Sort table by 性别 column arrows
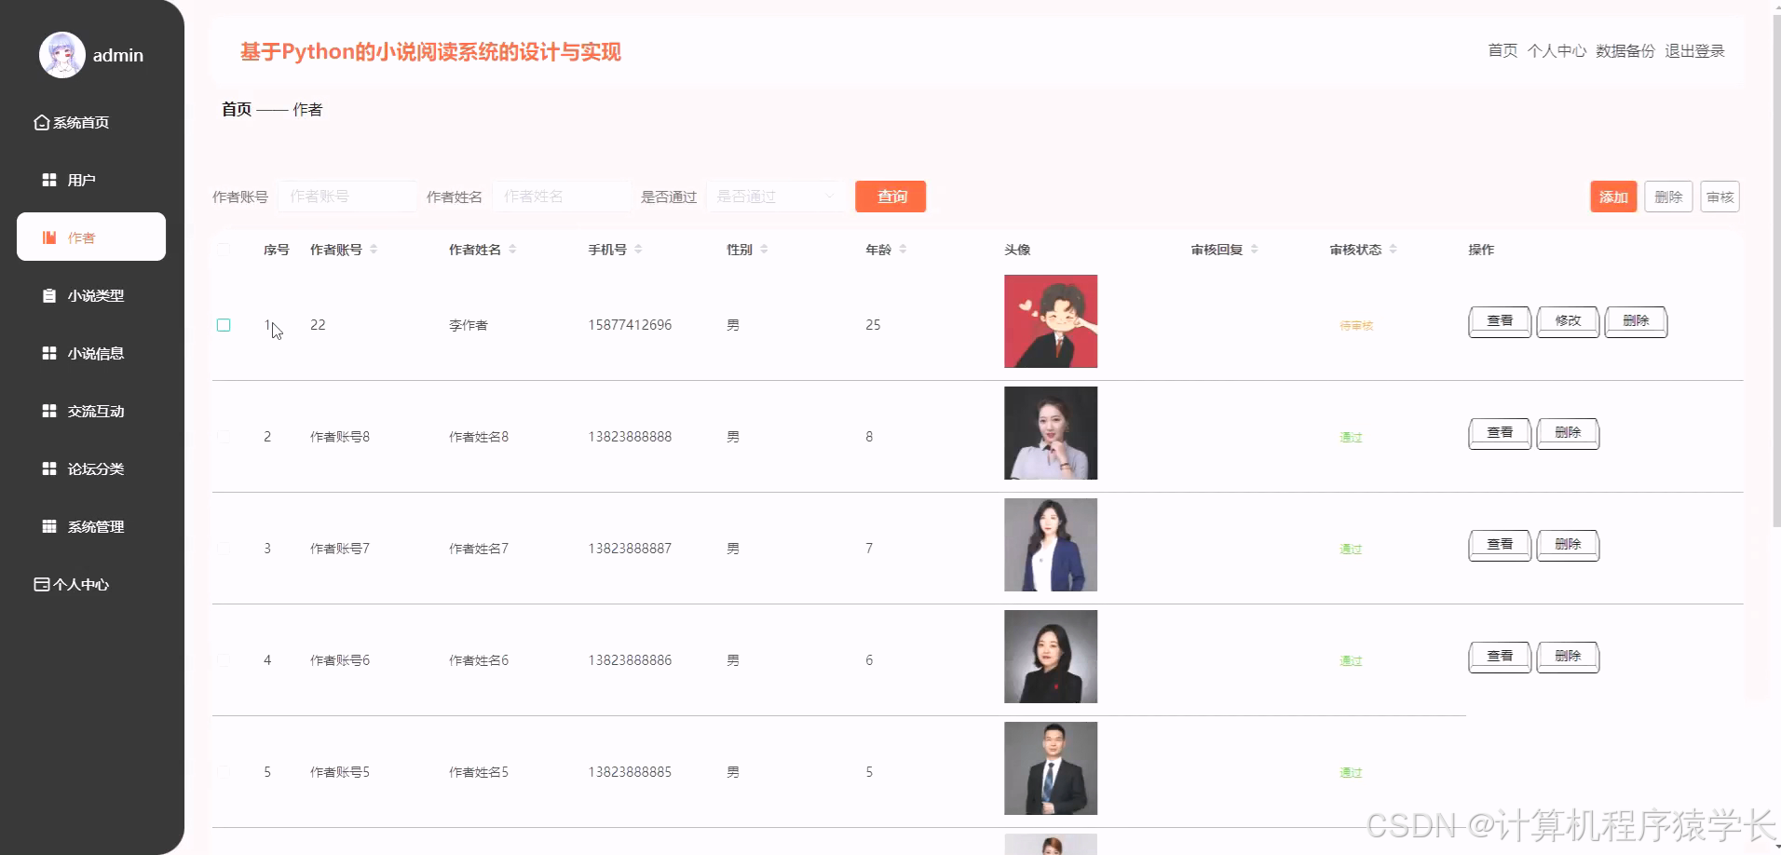The width and height of the screenshot is (1781, 855). click(764, 250)
